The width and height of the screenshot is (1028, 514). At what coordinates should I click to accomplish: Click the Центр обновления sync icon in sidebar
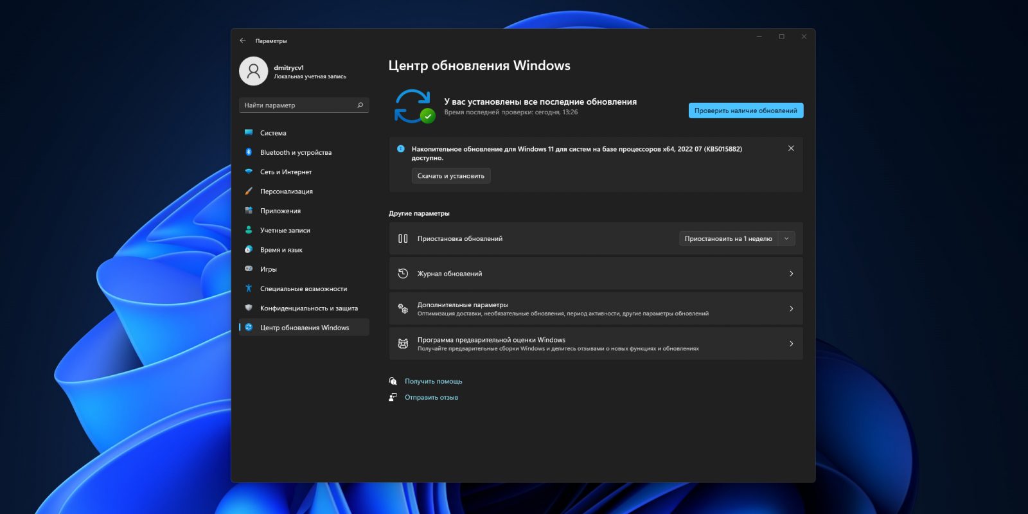(x=249, y=328)
